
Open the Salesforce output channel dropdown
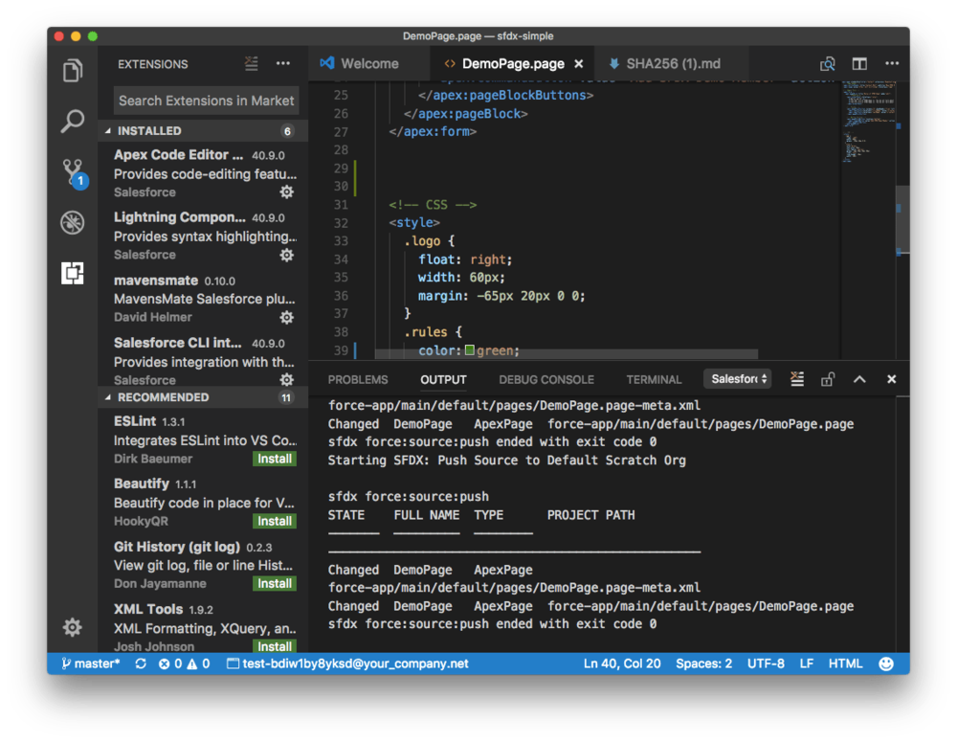coord(738,379)
